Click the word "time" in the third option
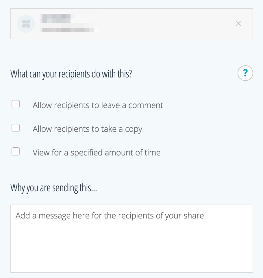 pyautogui.click(x=152, y=153)
